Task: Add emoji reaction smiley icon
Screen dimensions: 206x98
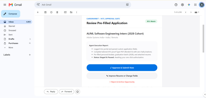Action: pos(77,92)
